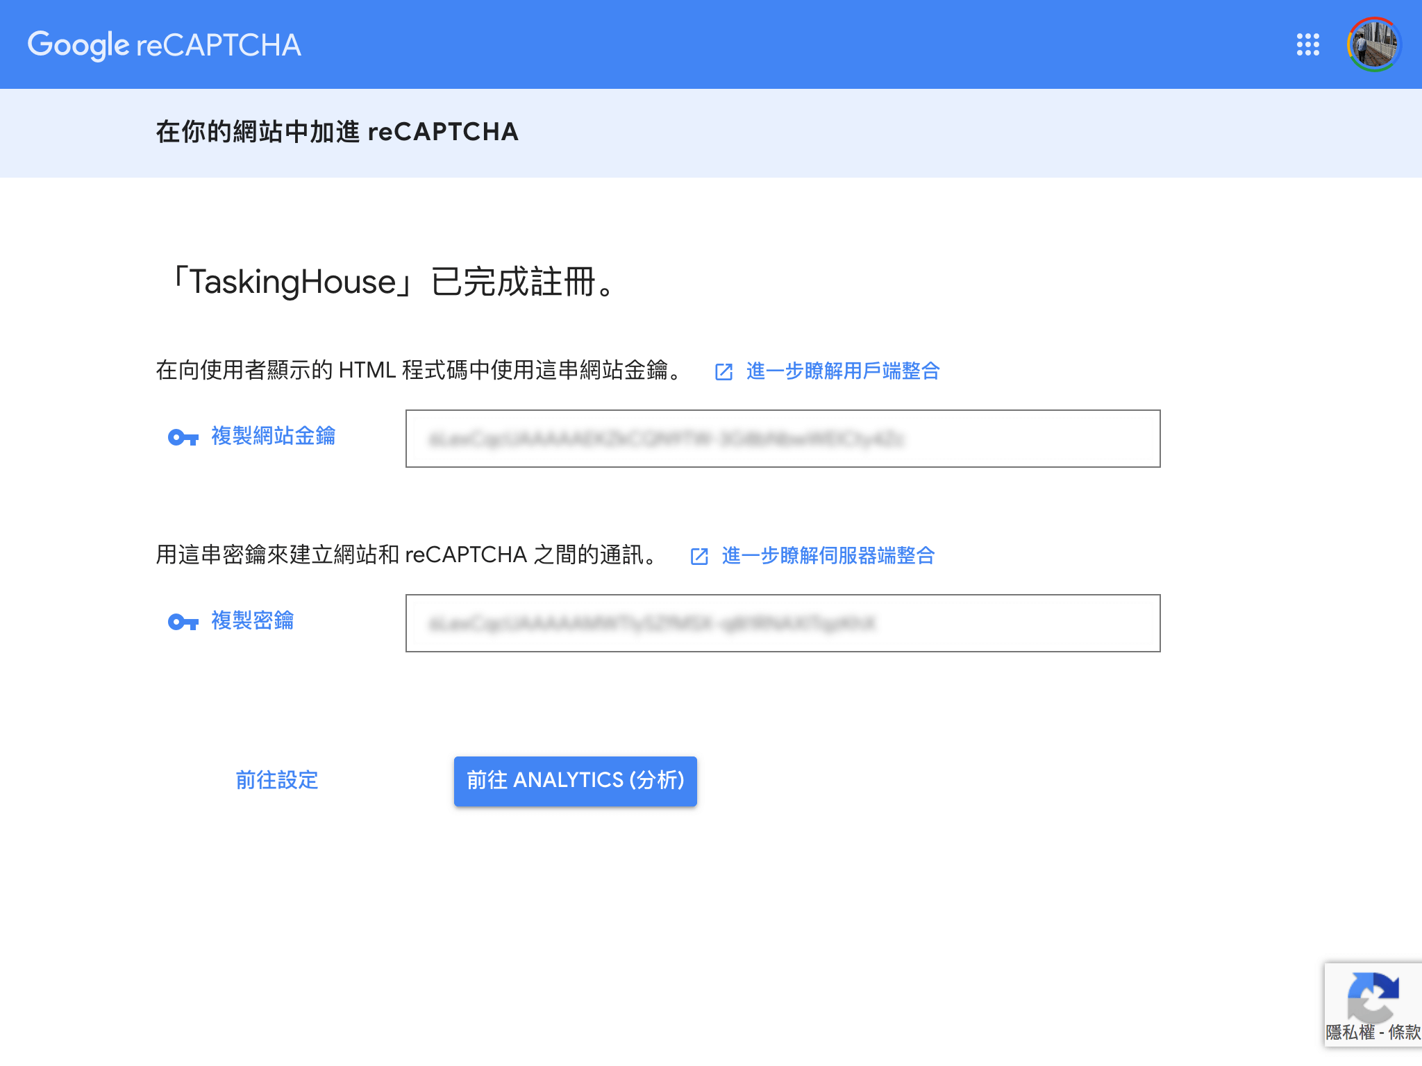Open 進一步瞭解伺服器端整合 link
Viewport: 1422px width, 1066px height.
click(x=828, y=556)
